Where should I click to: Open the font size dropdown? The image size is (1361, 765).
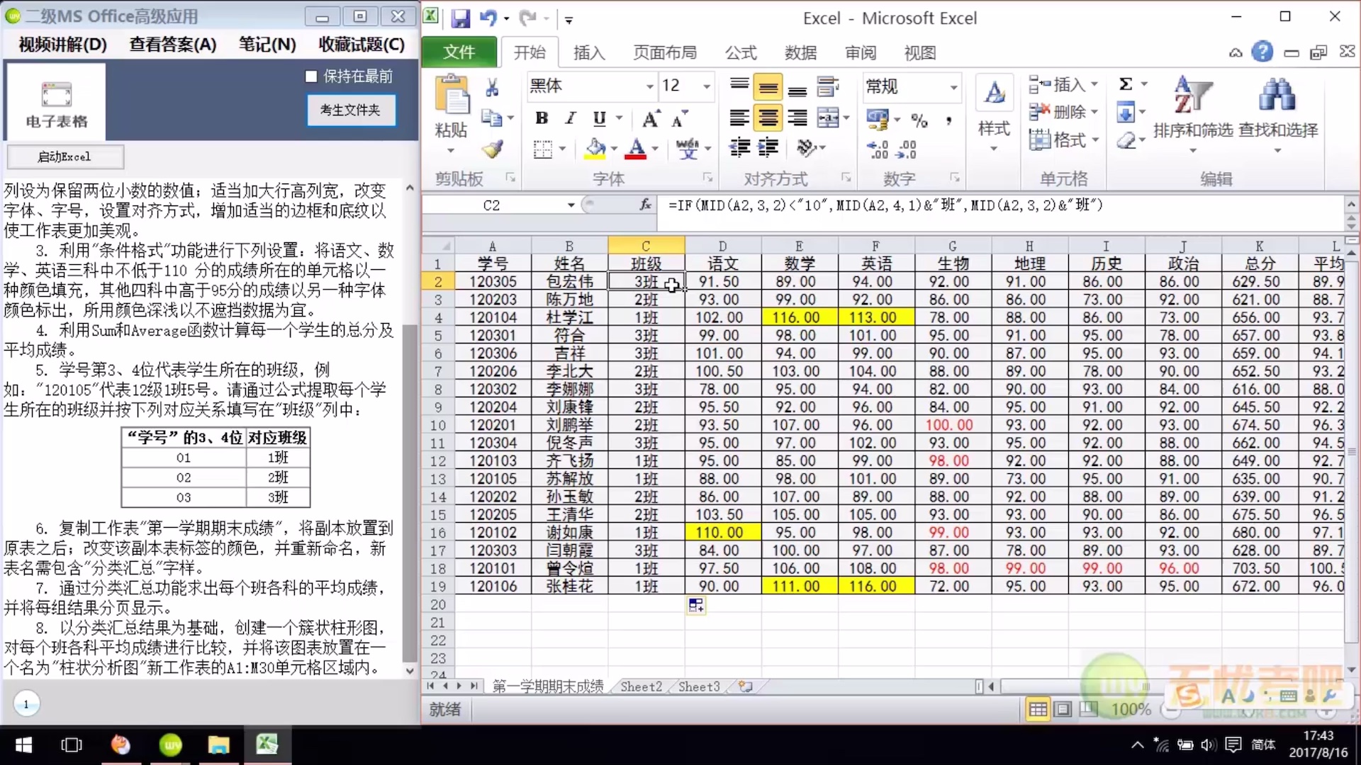(707, 86)
